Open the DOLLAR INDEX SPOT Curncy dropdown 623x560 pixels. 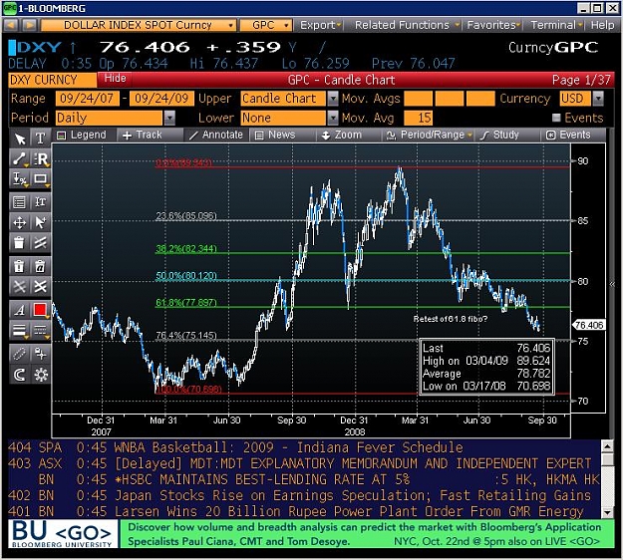coord(139,25)
